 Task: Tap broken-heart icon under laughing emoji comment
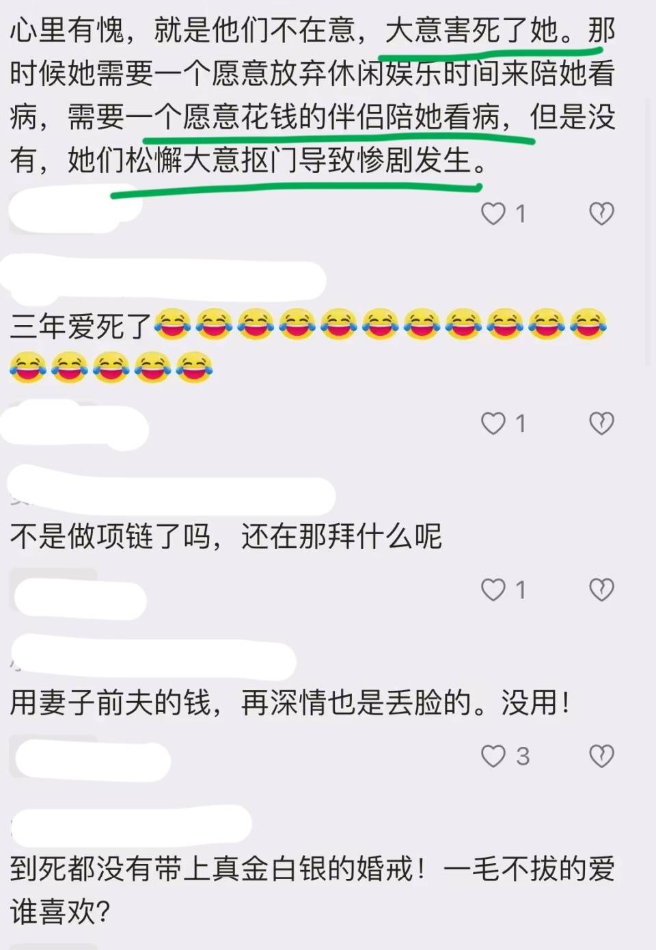[601, 424]
